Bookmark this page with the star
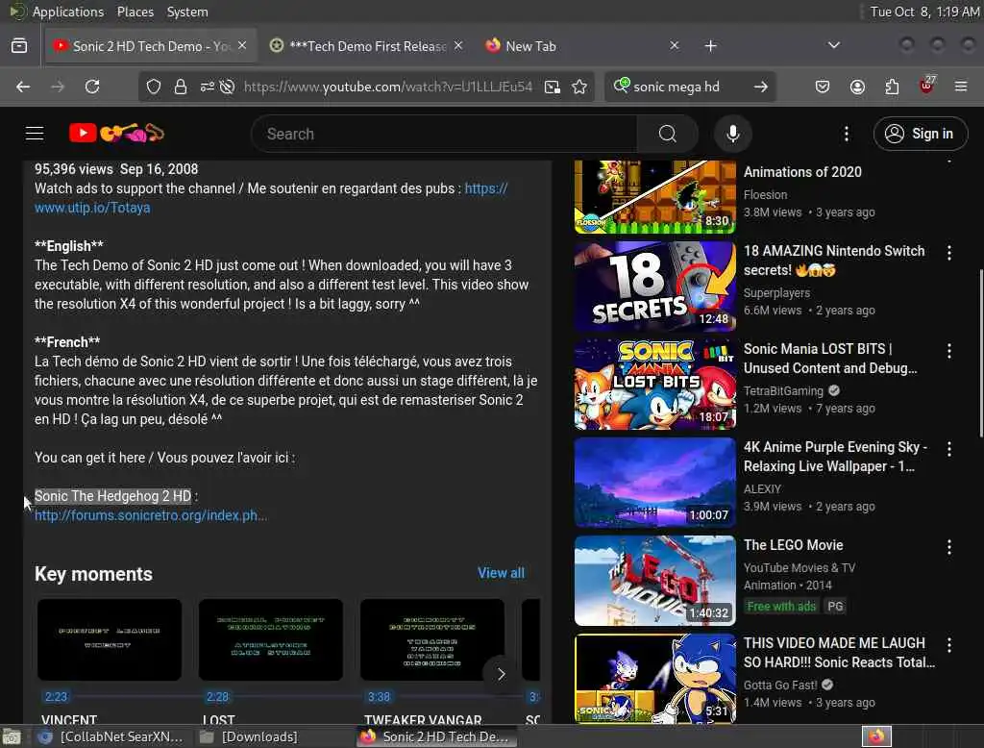The image size is (984, 748). [x=579, y=87]
